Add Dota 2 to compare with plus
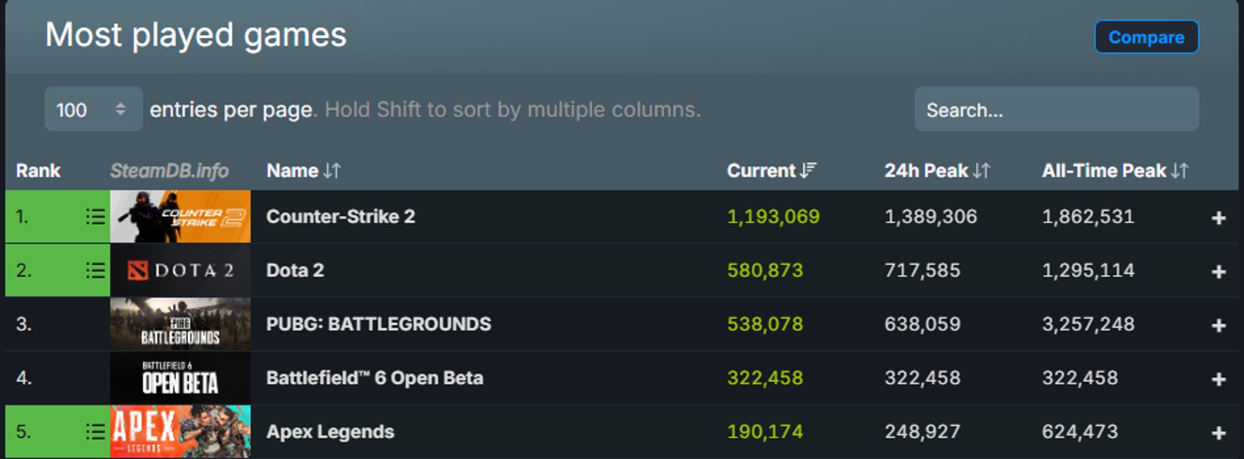This screenshot has height=459, width=1244. [1218, 272]
